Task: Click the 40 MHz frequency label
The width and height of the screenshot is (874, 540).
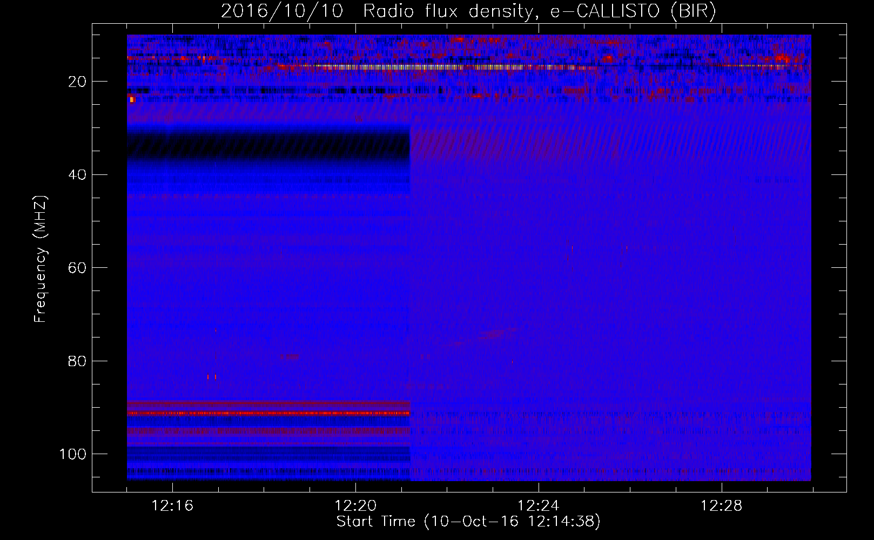Action: click(77, 175)
